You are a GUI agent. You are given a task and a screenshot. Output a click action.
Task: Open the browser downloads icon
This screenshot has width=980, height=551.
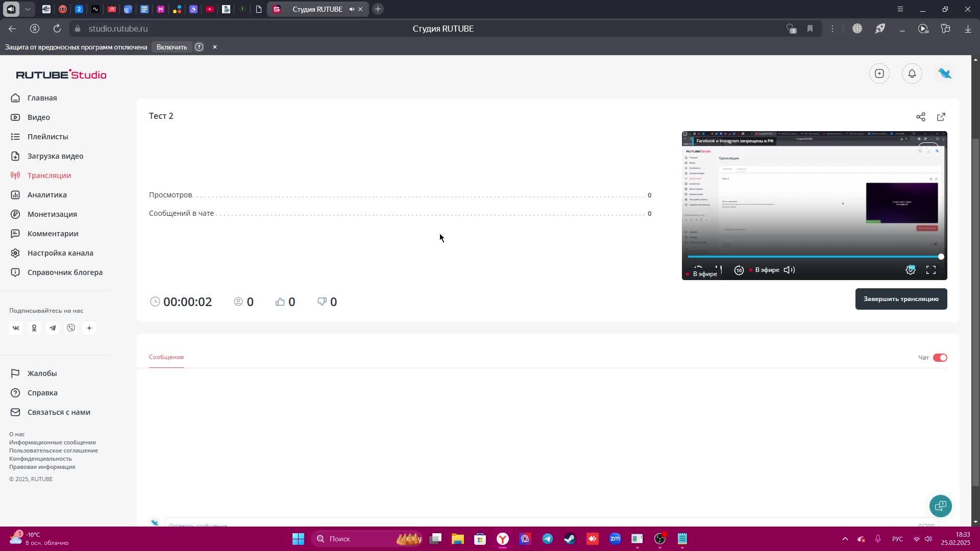968,29
